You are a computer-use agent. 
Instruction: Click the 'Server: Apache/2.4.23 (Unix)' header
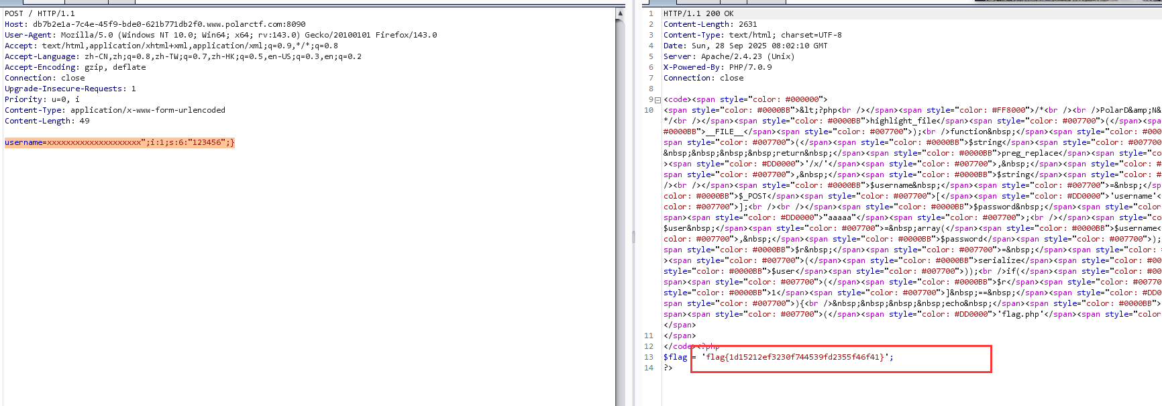pyautogui.click(x=729, y=56)
